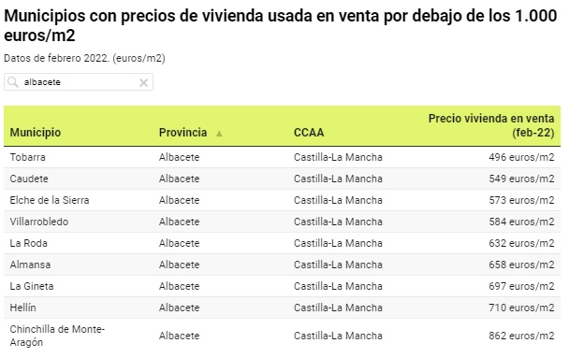Screen dimensions: 569x358
Task: Click Elche de la Sierra entry
Action: [50, 200]
